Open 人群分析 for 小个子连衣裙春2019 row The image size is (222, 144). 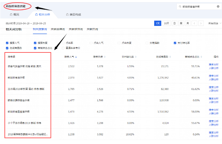[x=214, y=125]
